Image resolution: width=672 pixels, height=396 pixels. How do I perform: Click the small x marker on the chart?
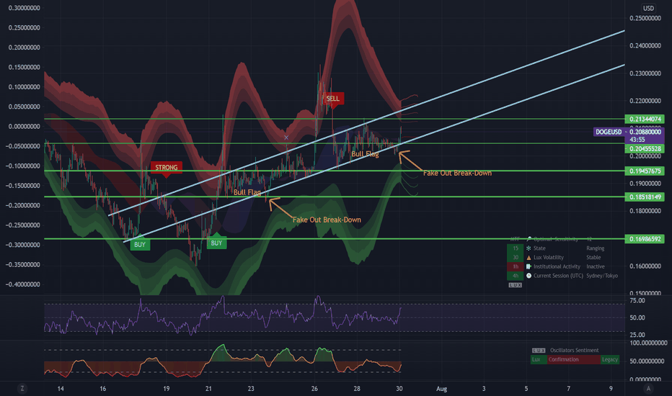pyautogui.click(x=286, y=138)
